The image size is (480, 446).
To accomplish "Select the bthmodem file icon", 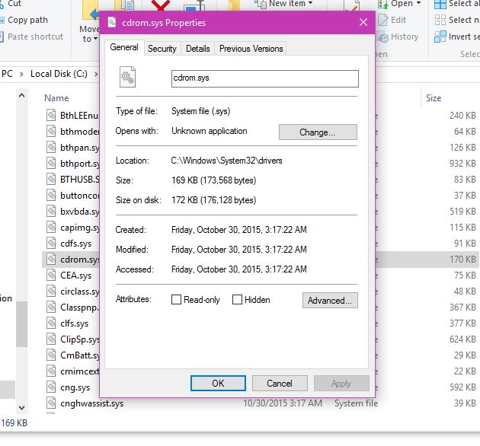I will click(x=51, y=131).
